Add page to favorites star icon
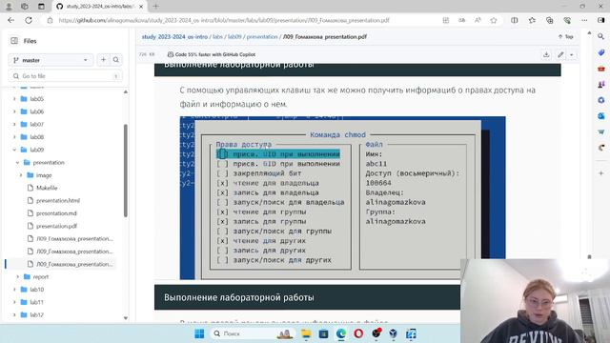This screenshot has width=610, height=343. click(x=494, y=20)
